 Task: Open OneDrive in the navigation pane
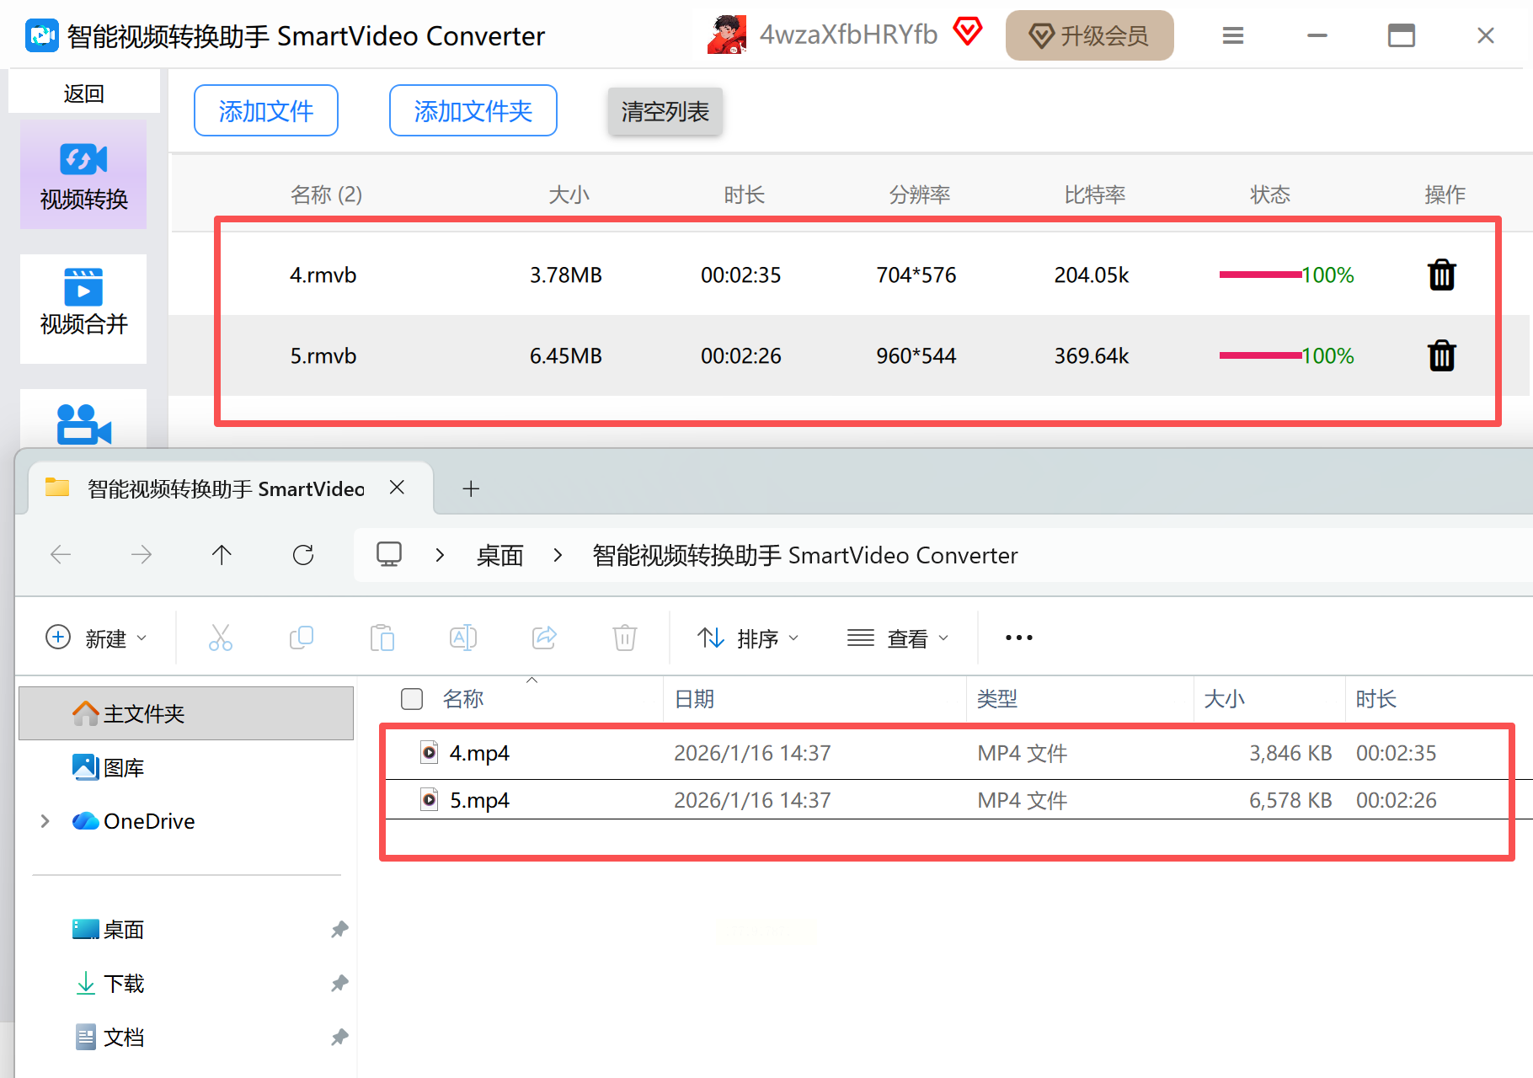133,821
